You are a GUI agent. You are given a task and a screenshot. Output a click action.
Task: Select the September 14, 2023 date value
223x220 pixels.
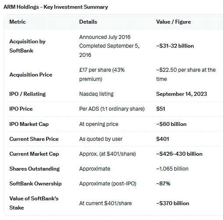pyautogui.click(x=181, y=94)
